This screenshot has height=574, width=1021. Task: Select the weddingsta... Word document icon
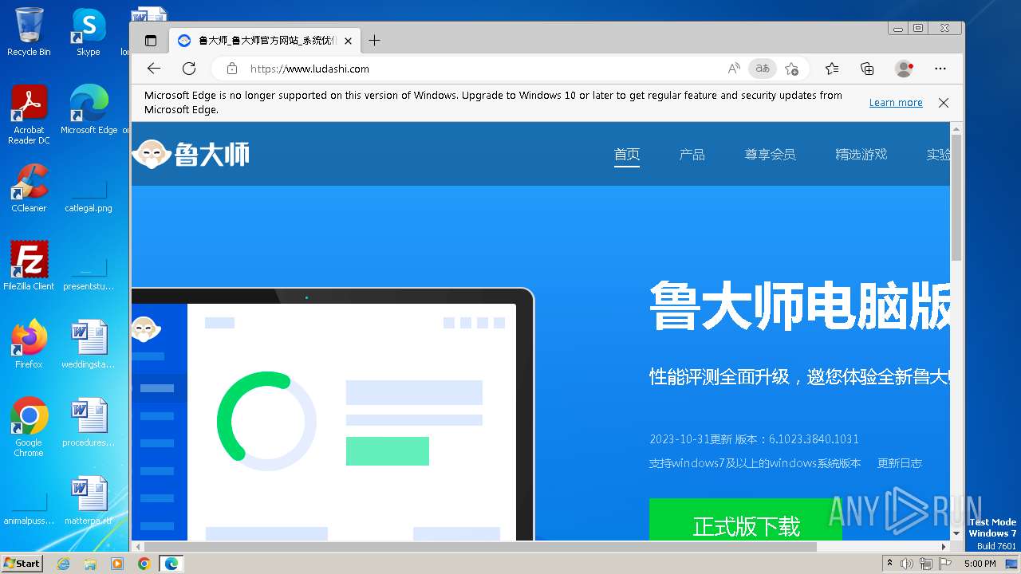89,344
